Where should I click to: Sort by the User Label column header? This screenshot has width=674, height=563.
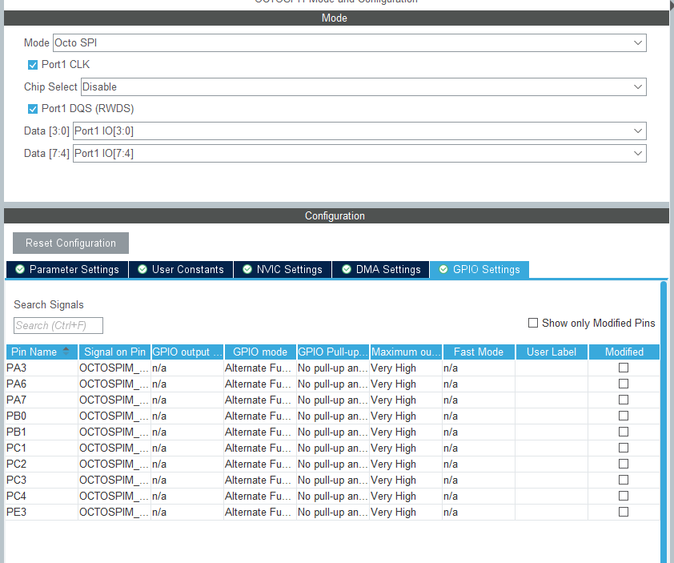tap(552, 352)
